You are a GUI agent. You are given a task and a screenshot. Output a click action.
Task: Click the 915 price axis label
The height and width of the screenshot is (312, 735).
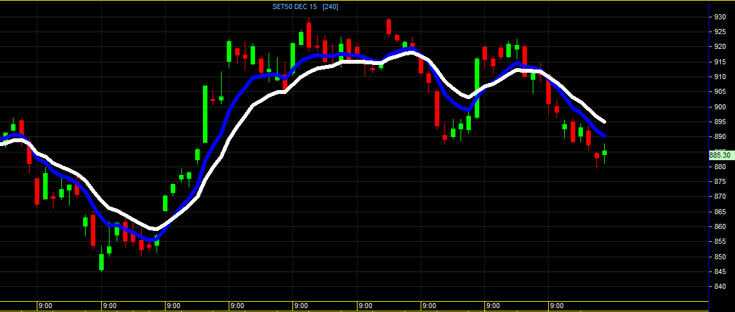(720, 62)
